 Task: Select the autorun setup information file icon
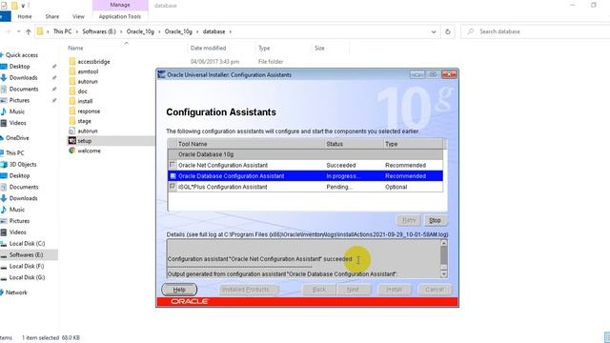[72, 131]
